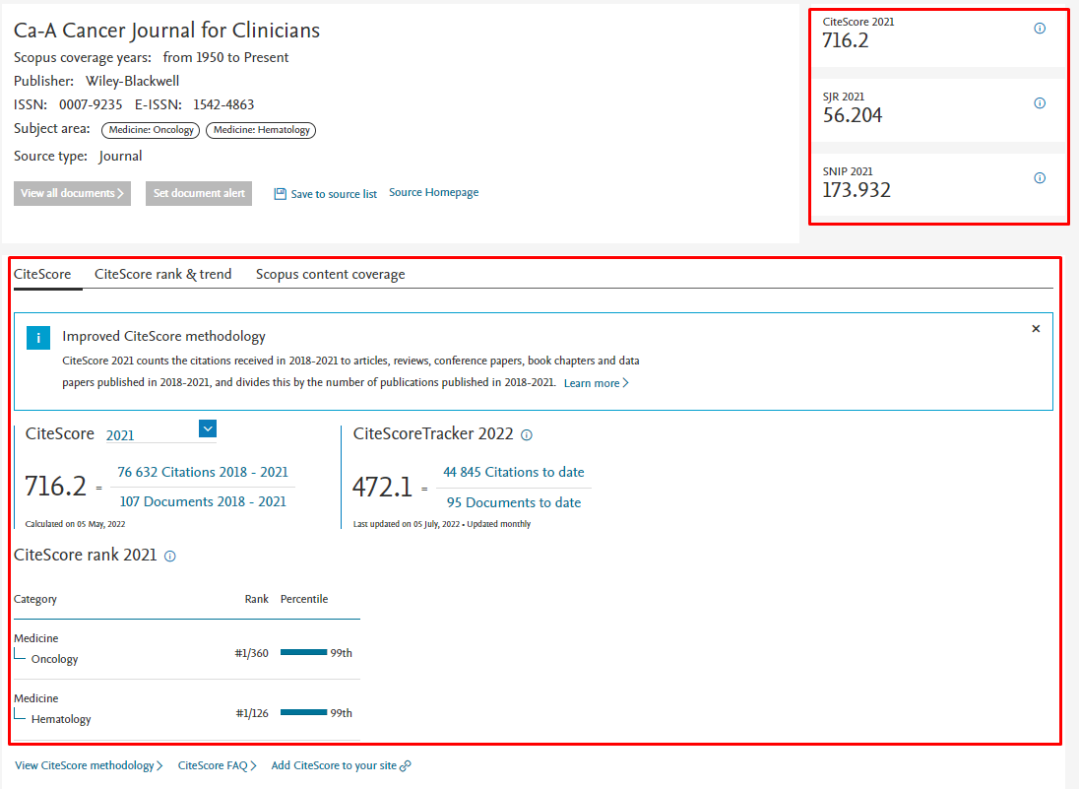Click the CiteScore FAQ link

pyautogui.click(x=213, y=764)
